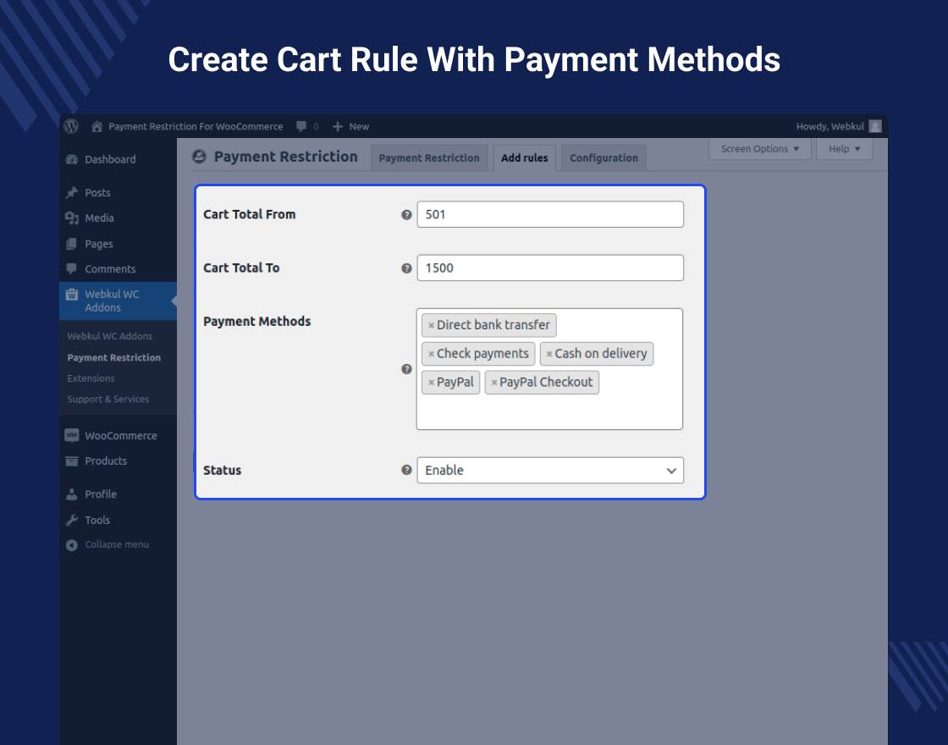The width and height of the screenshot is (948, 745).
Task: Open the Status dropdown showing Enable
Action: point(550,470)
